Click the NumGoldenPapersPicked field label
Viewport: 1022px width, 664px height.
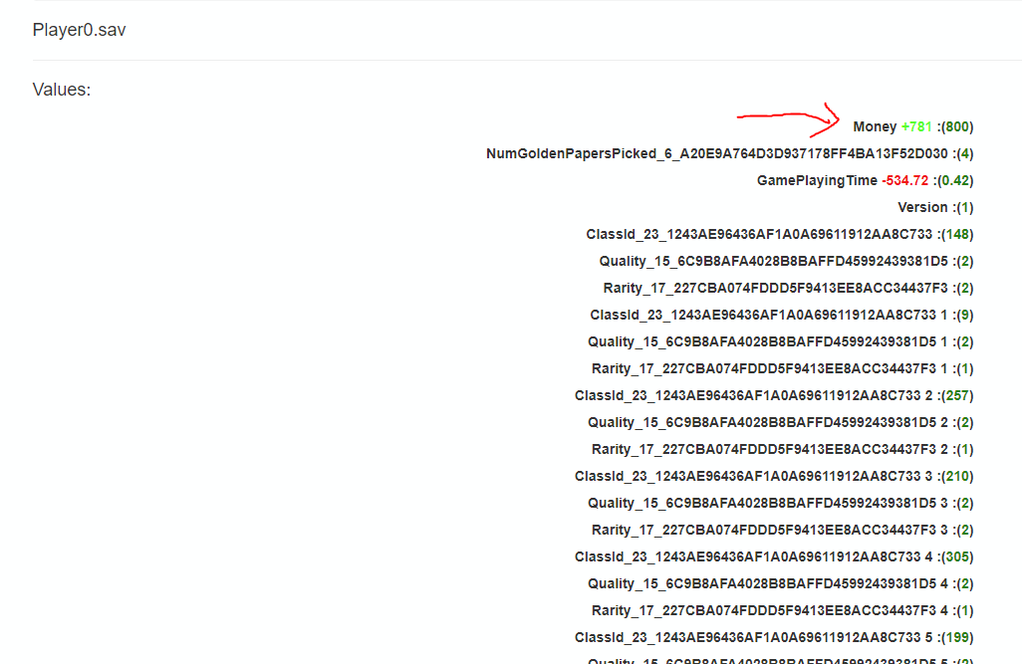[x=716, y=153]
